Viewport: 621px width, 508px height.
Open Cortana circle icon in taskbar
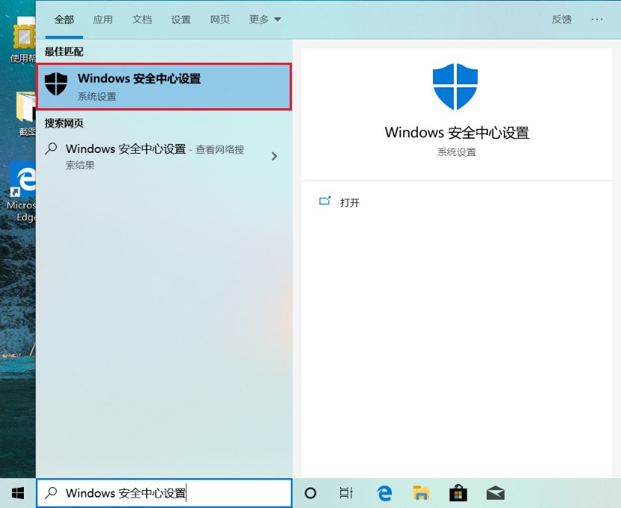tap(310, 493)
